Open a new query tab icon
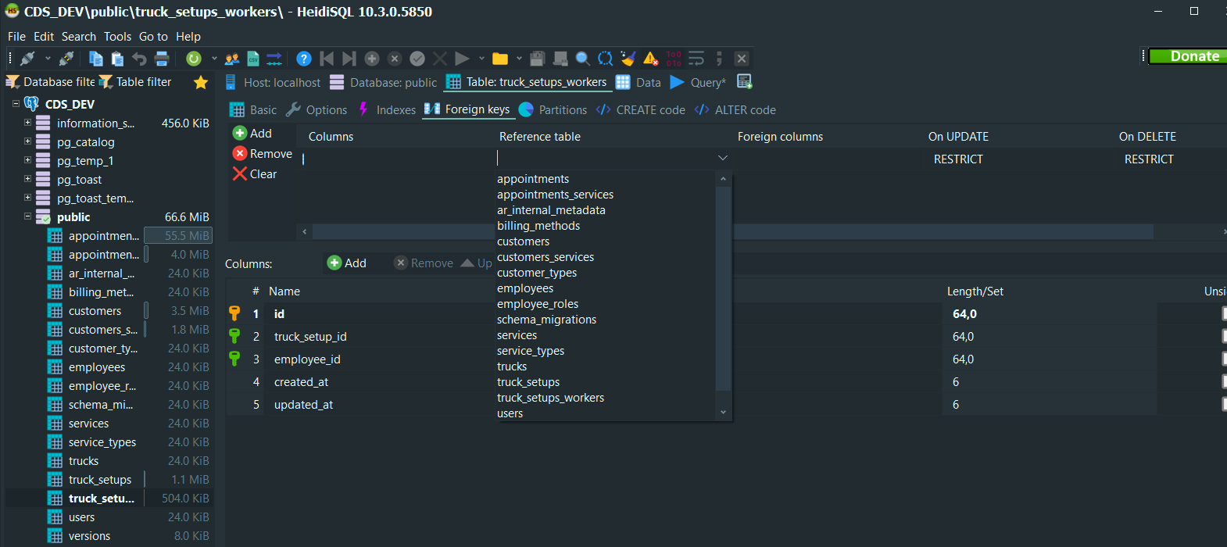The image size is (1227, 547). pos(745,82)
